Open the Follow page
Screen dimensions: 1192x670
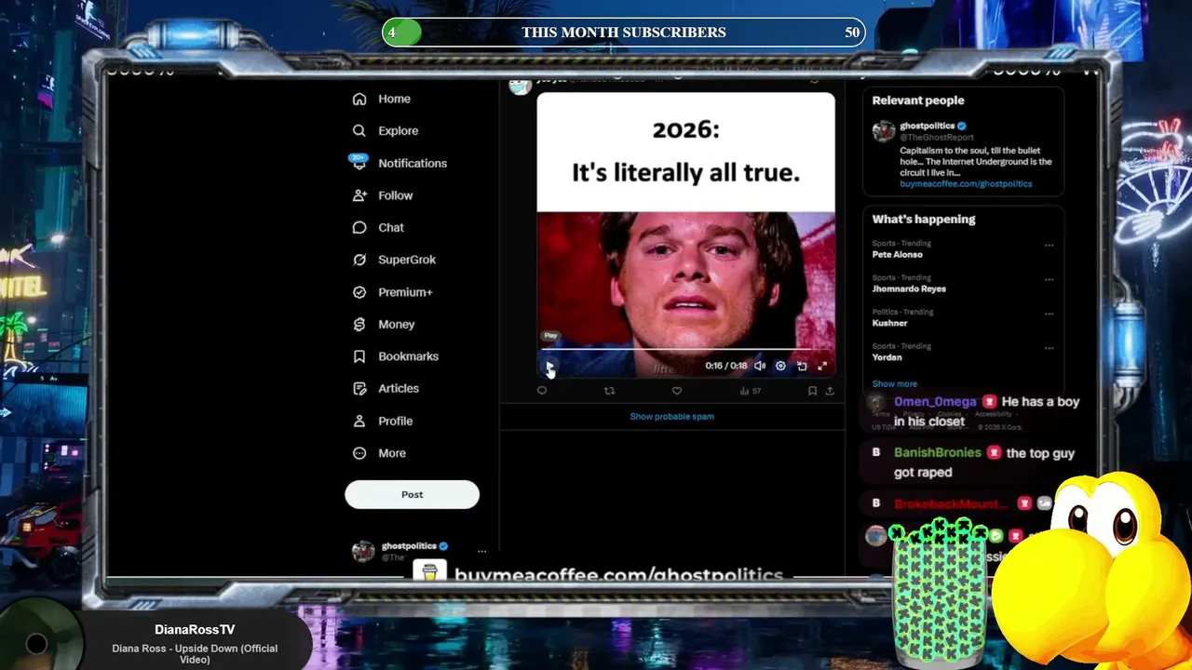tap(383, 195)
